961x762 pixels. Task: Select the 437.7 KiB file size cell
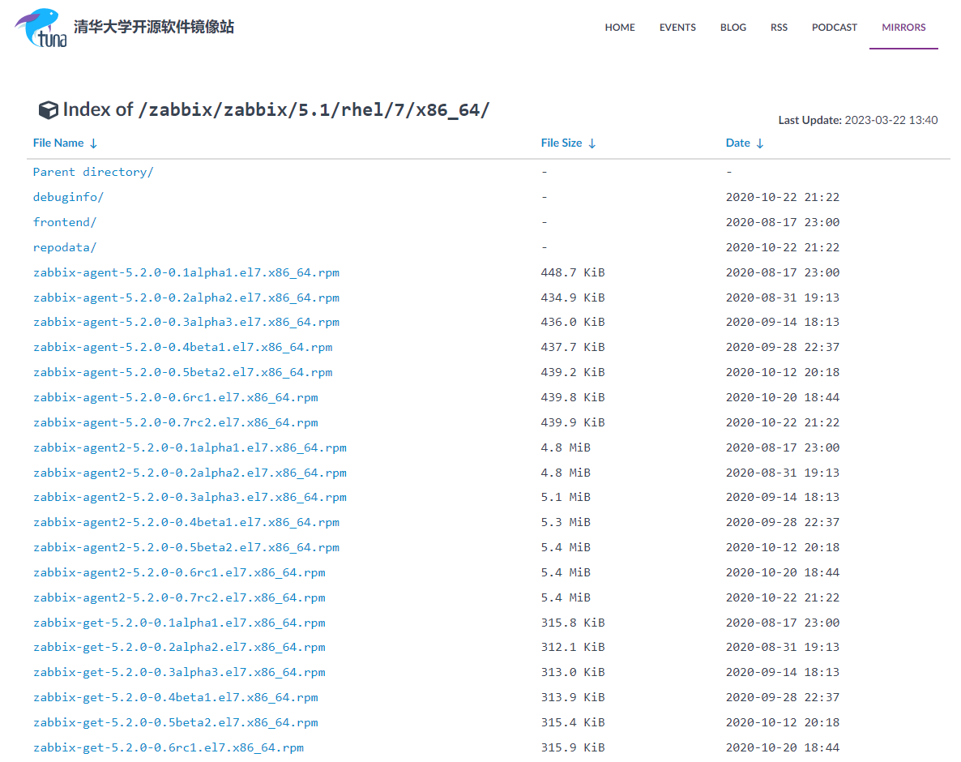coord(572,348)
